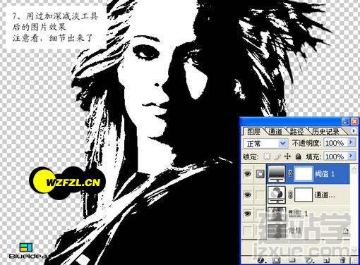Click the lock all padlock icon
The image size is (360, 265).
[298, 156]
